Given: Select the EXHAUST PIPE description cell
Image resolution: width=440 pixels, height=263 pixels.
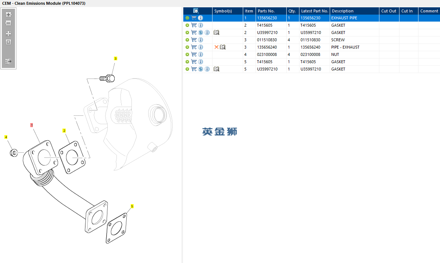Looking at the screenshot, I should click(x=355, y=18).
